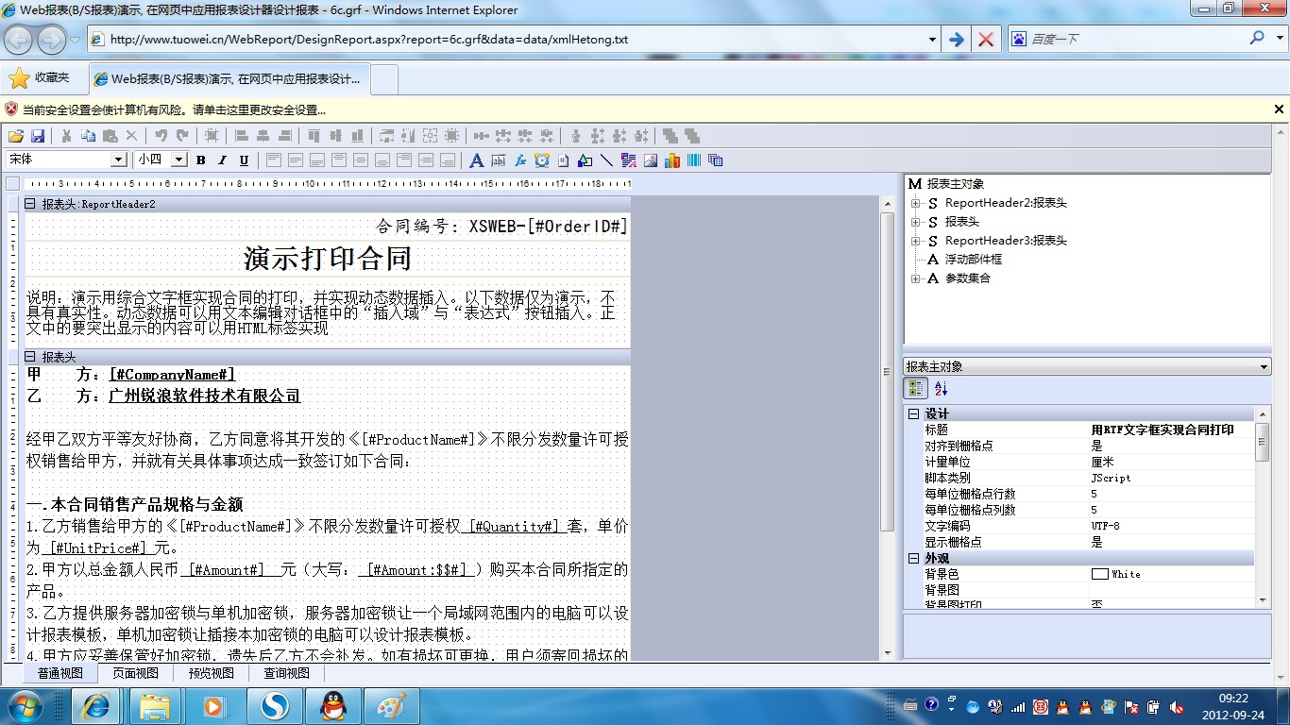Click the White background color swatch

1099,574
